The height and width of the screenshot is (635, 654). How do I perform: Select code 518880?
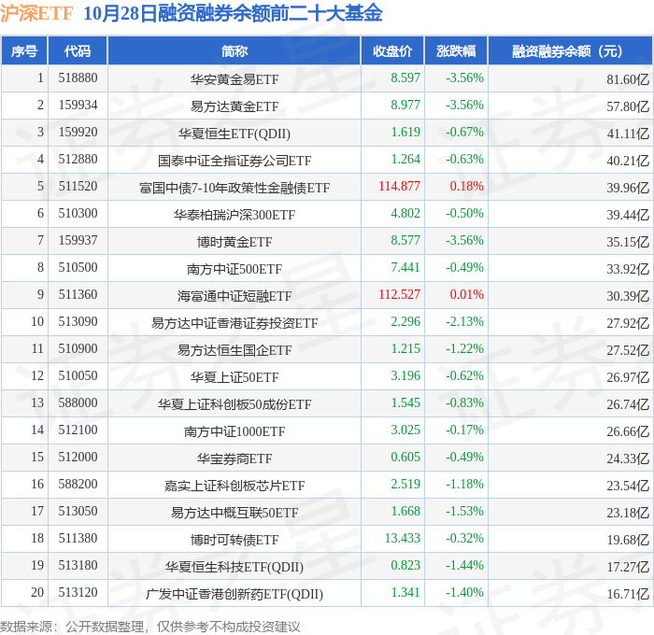78,78
